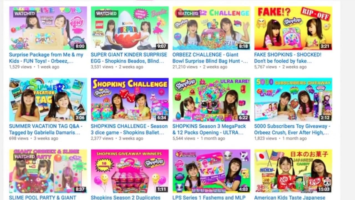This screenshot has width=355, height=200.
Task: Open the LPS Fashems video thumbnail
Action: click(211, 171)
